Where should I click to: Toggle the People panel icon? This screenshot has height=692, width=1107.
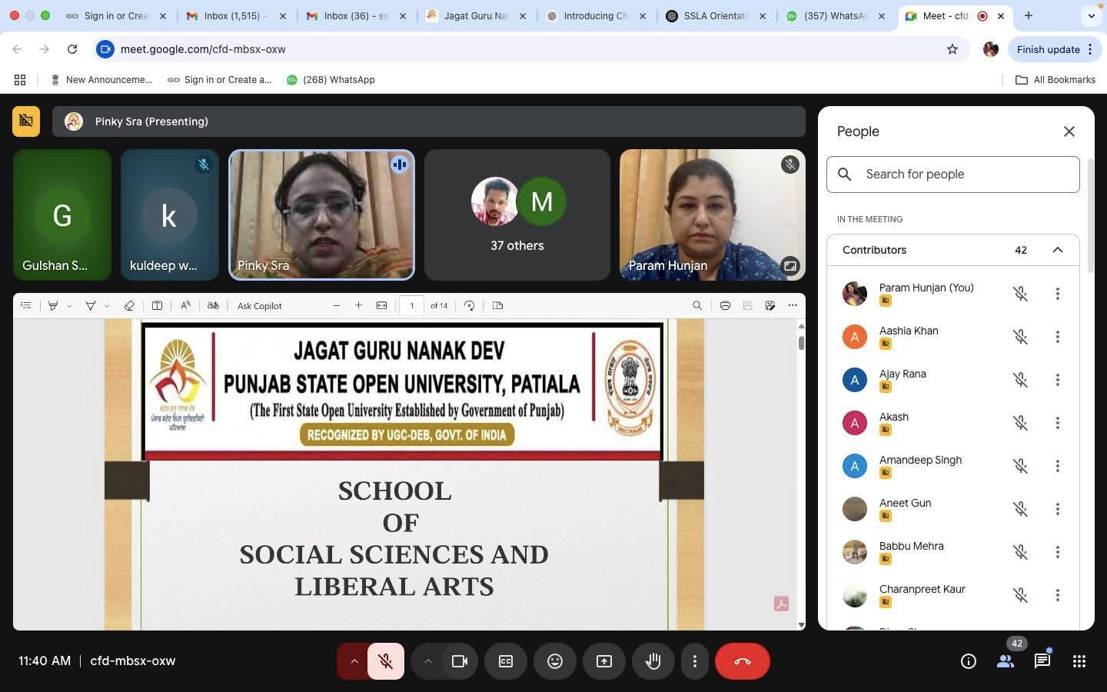coord(1006,661)
